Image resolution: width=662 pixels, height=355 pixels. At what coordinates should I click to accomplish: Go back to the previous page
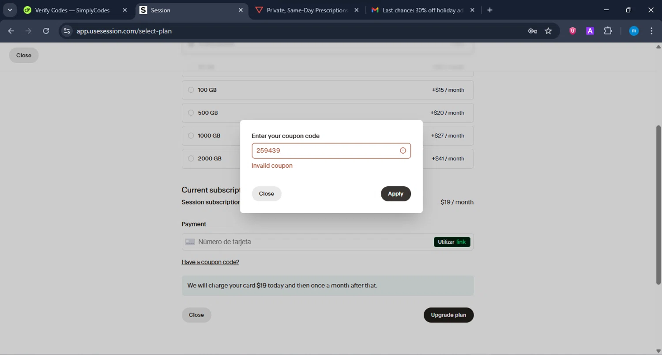[11, 31]
